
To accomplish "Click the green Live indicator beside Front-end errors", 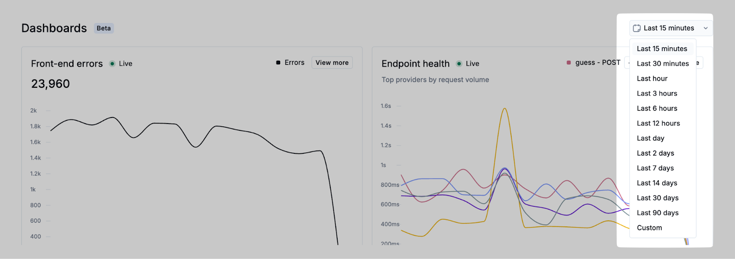I will coord(112,64).
